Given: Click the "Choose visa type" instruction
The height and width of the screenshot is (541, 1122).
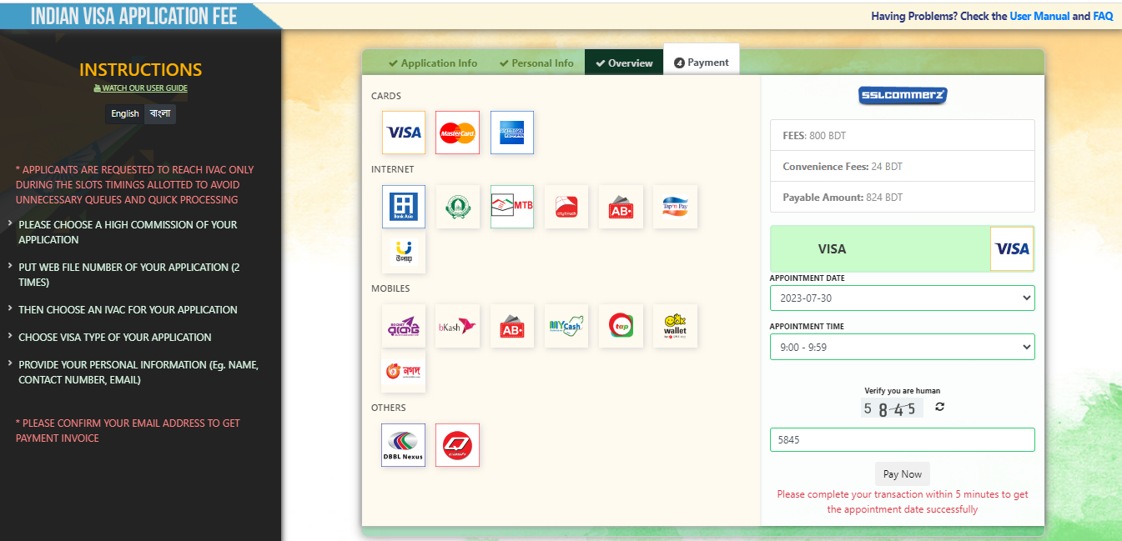Looking at the screenshot, I should point(115,338).
